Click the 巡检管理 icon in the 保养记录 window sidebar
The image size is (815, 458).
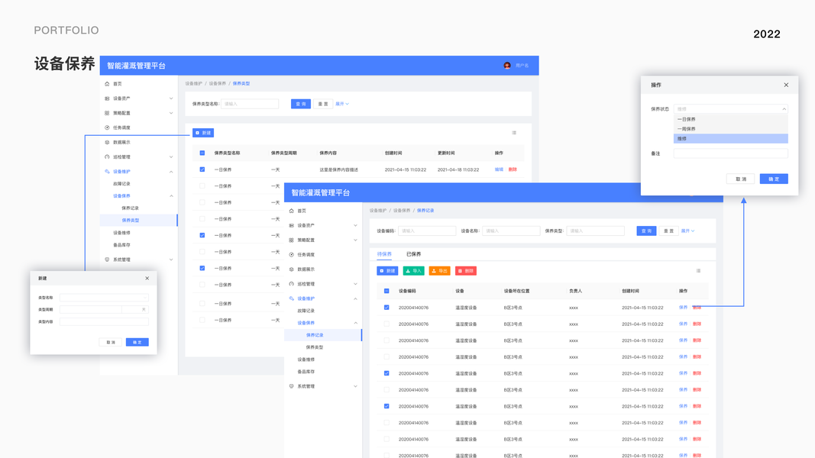point(292,283)
